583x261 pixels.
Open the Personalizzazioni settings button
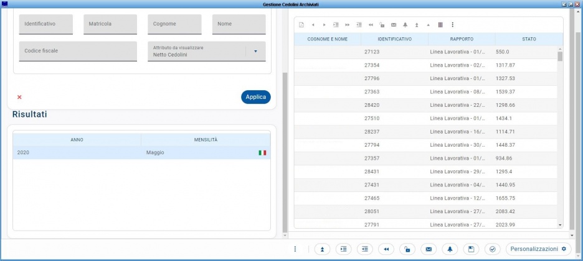[538, 249]
